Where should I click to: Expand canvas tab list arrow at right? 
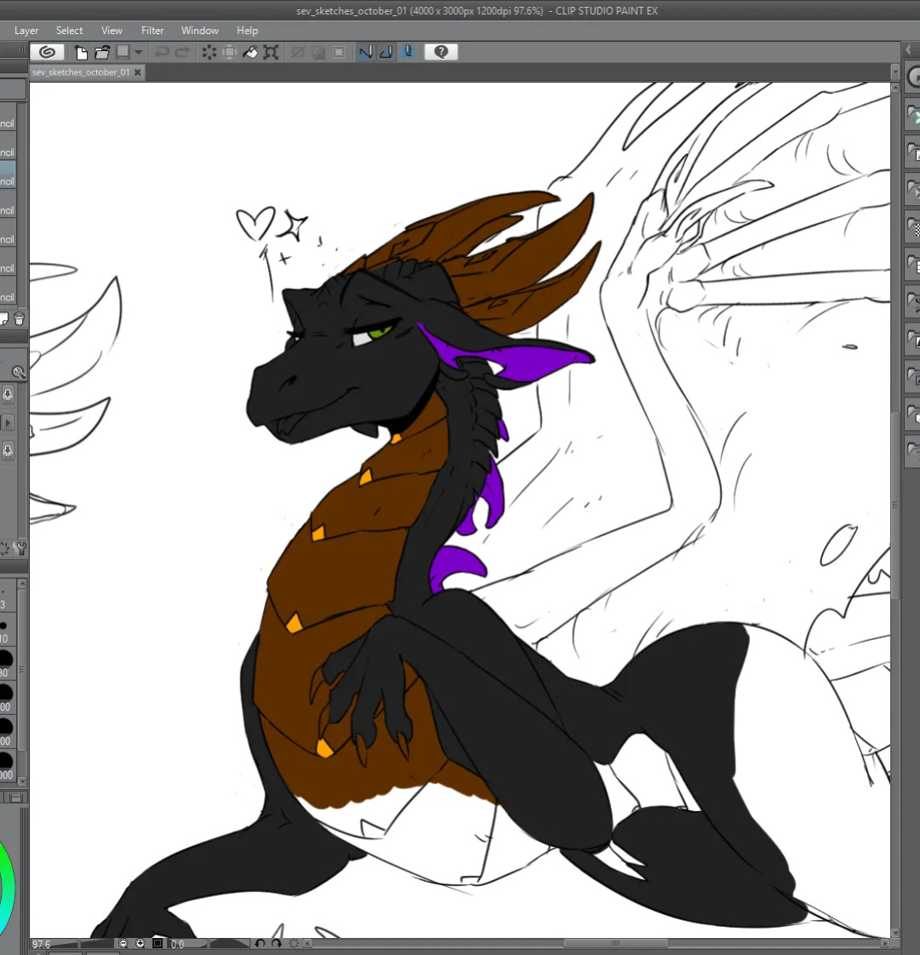(895, 72)
